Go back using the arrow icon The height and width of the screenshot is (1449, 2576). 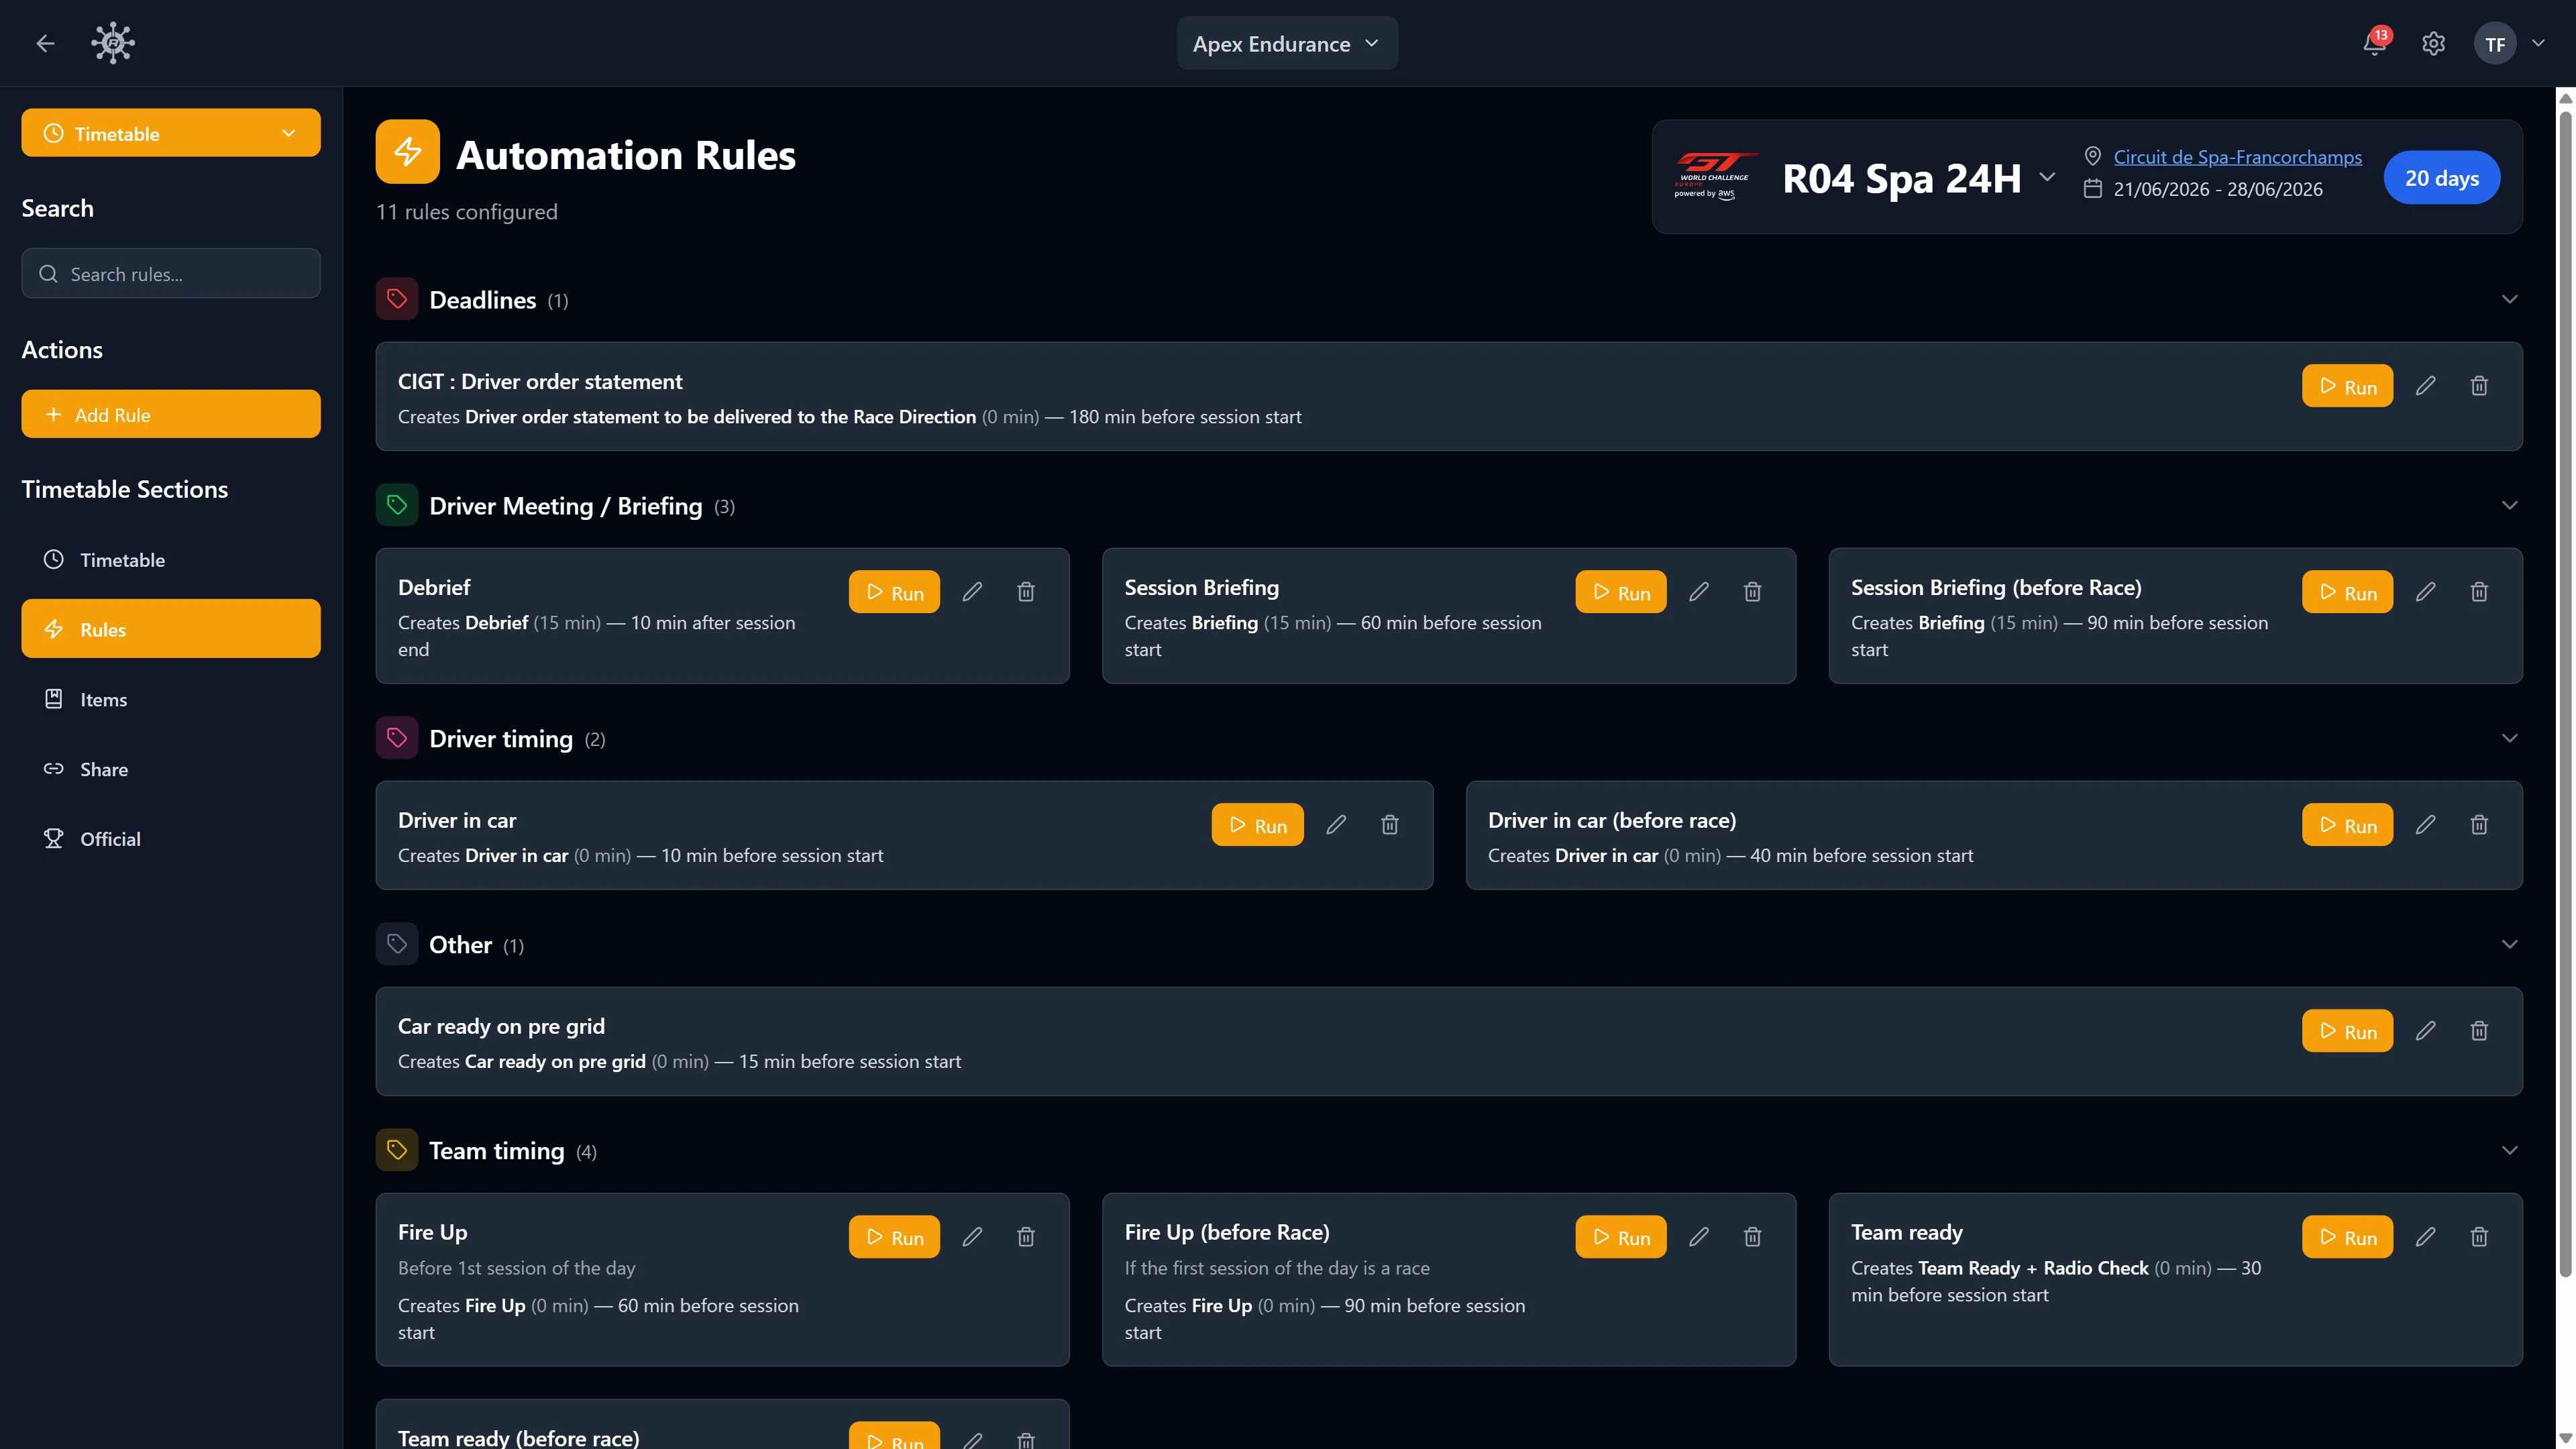click(45, 43)
